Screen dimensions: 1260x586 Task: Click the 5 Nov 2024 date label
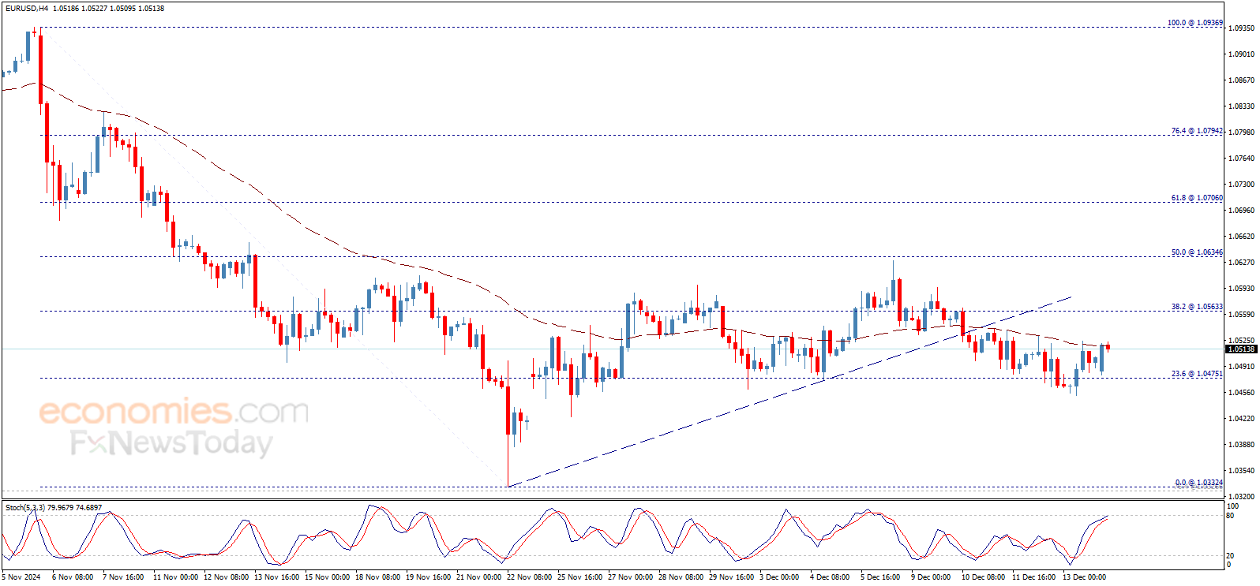click(21, 577)
